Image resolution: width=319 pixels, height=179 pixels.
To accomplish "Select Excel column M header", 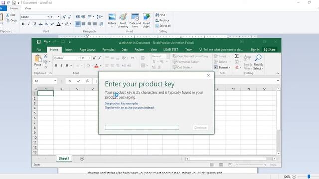I will pos(233,89).
